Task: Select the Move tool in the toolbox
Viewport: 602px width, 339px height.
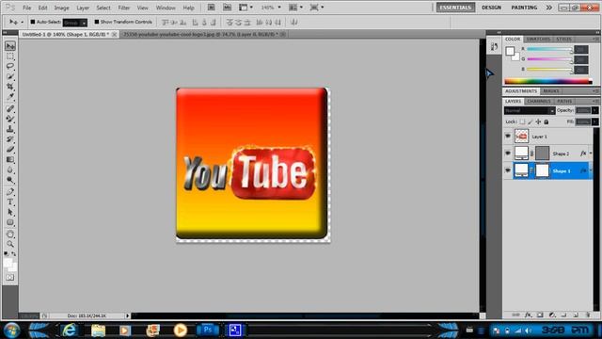Action: 10,46
